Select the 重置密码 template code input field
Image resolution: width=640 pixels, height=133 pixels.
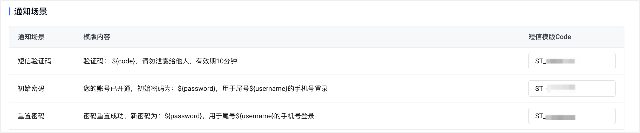coord(572,116)
